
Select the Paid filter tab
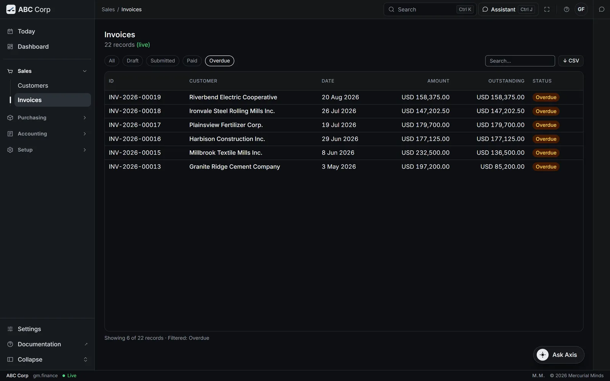192,61
